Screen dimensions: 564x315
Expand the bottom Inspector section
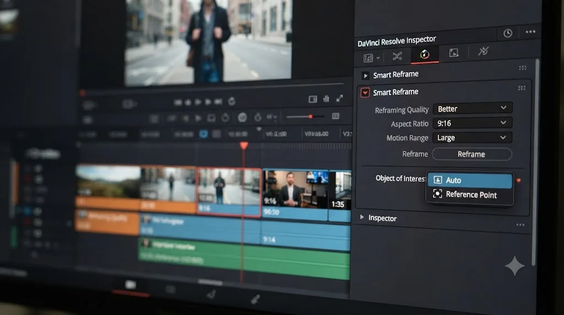click(362, 217)
